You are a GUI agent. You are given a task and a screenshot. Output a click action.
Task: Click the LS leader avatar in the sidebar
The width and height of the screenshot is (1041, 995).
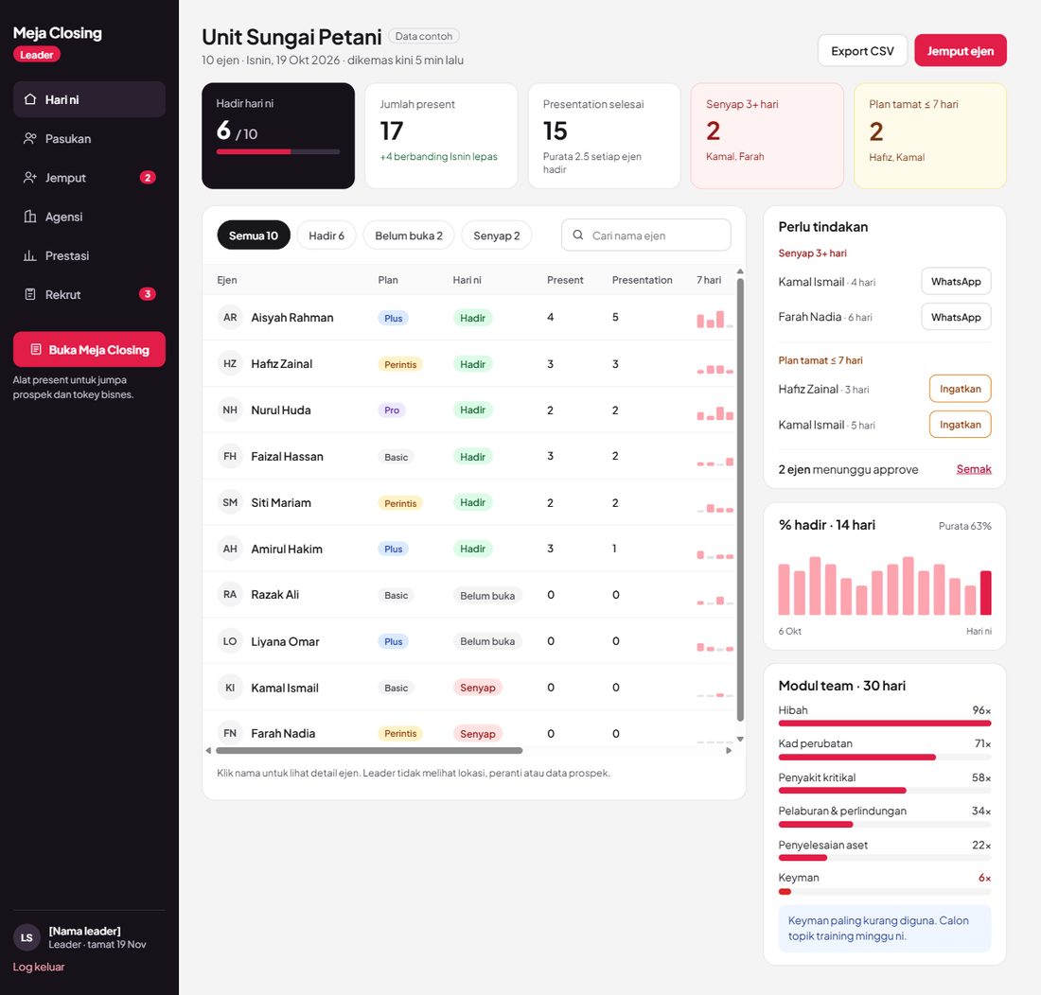click(26, 937)
